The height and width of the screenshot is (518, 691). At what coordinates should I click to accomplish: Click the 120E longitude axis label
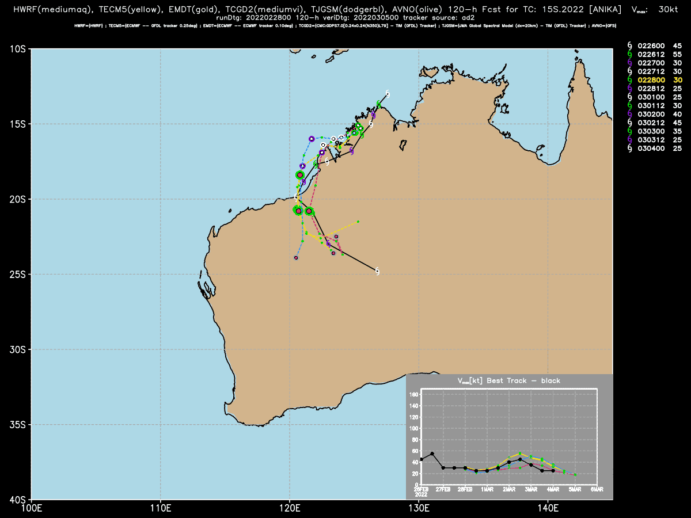(x=289, y=508)
